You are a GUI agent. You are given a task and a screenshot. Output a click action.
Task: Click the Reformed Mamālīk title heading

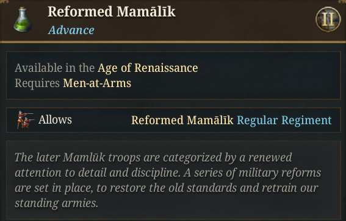(x=112, y=12)
